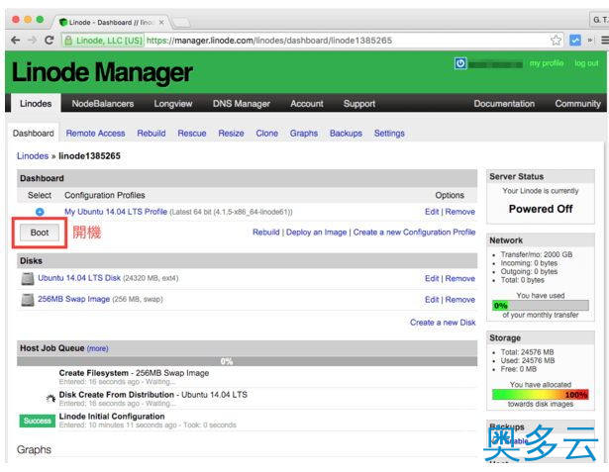Click the Linodes breadcrumb link

point(33,156)
